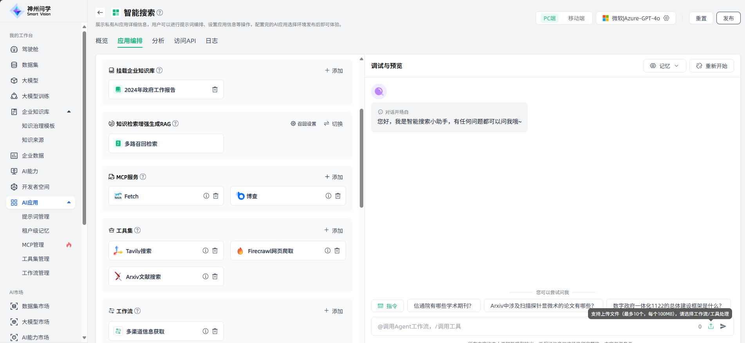
Task: Open the 指令 commands button
Action: click(387, 306)
